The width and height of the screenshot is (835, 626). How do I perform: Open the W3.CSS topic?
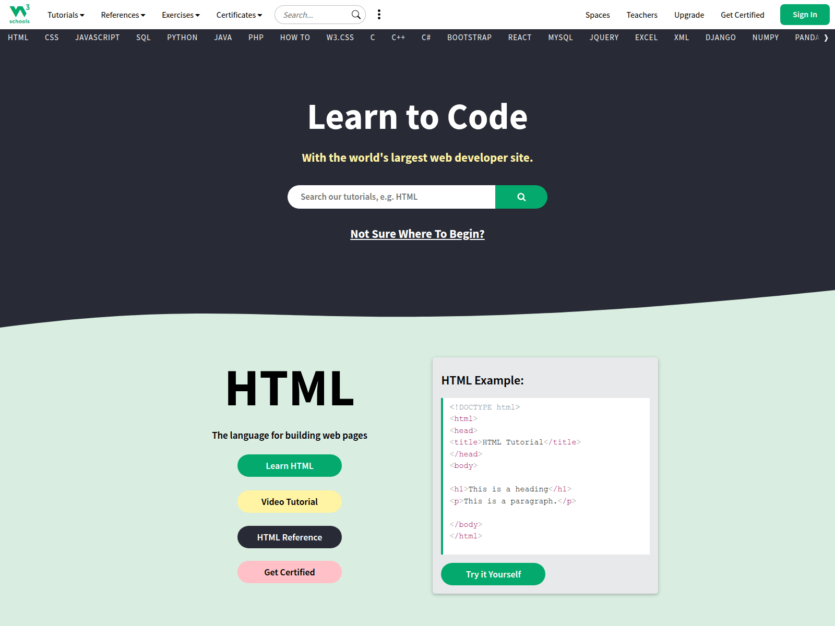coord(340,38)
